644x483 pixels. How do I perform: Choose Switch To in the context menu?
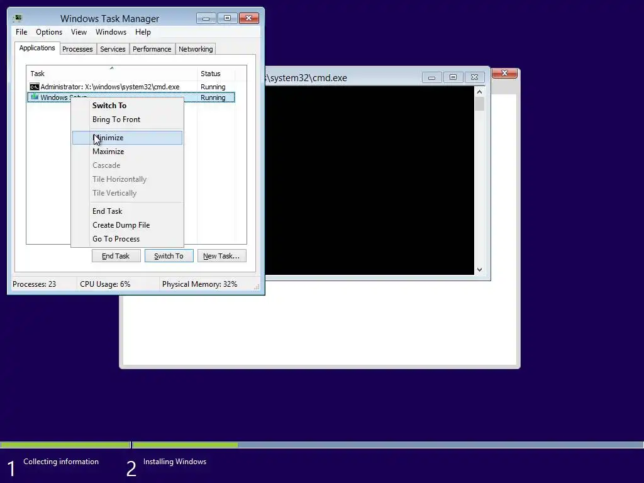[127, 106]
